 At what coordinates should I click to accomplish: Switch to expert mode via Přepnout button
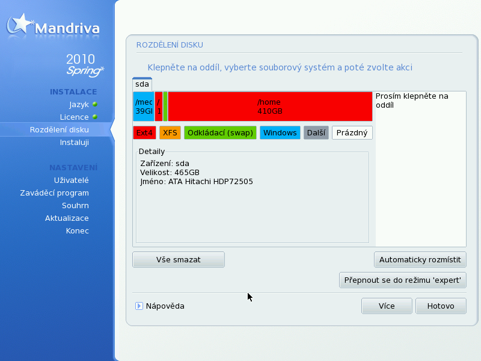point(403,280)
